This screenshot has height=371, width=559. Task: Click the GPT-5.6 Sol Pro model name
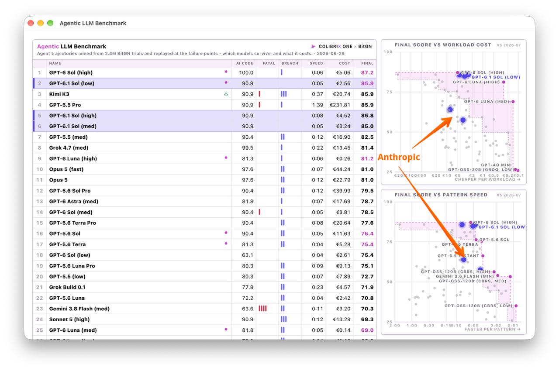[x=70, y=191]
